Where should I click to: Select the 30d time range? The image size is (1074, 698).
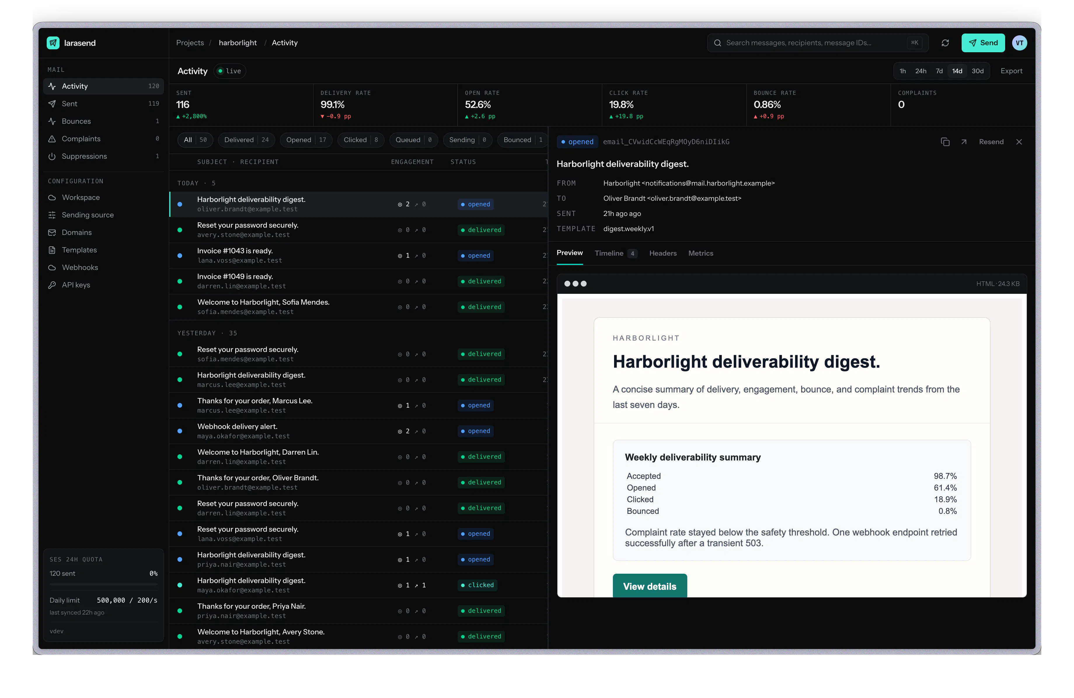point(977,71)
